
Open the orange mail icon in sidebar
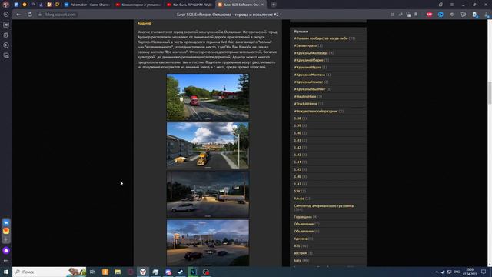coord(6,231)
